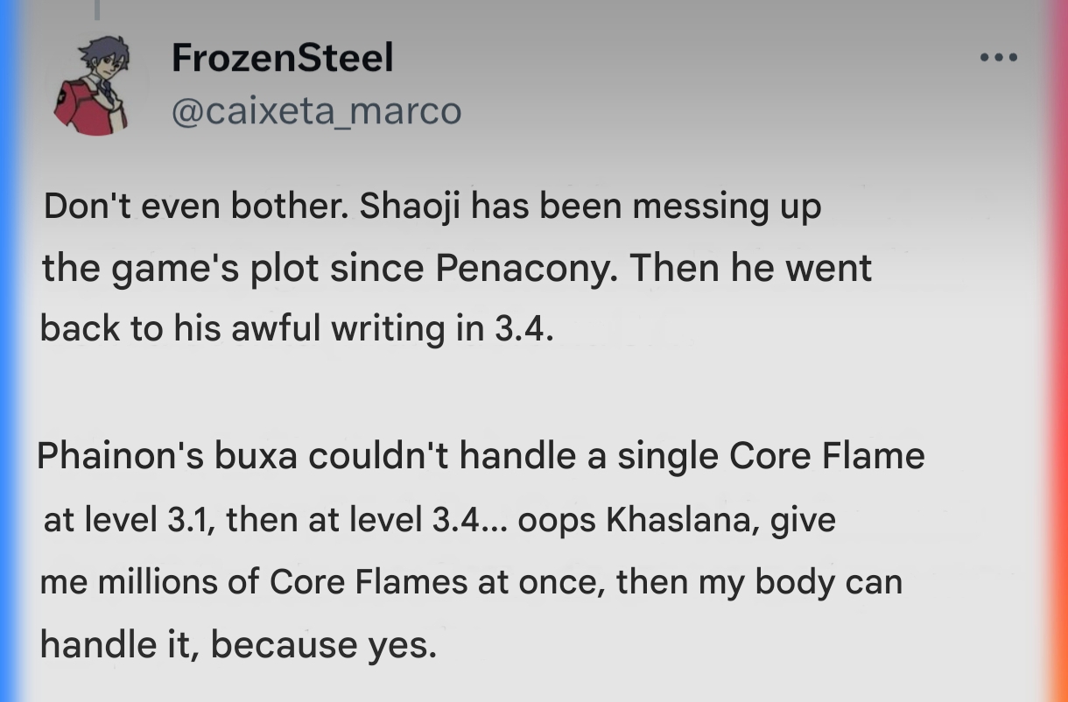This screenshot has width=1068, height=702.
Task: Open the FrozenSteel display name profile
Action: (283, 59)
